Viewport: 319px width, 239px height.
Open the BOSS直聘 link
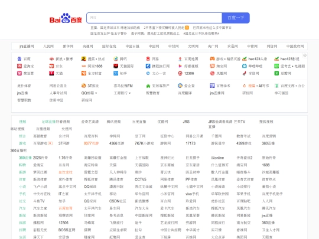(x=67, y=230)
